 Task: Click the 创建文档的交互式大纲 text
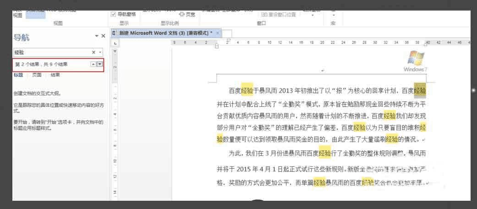coord(37,93)
